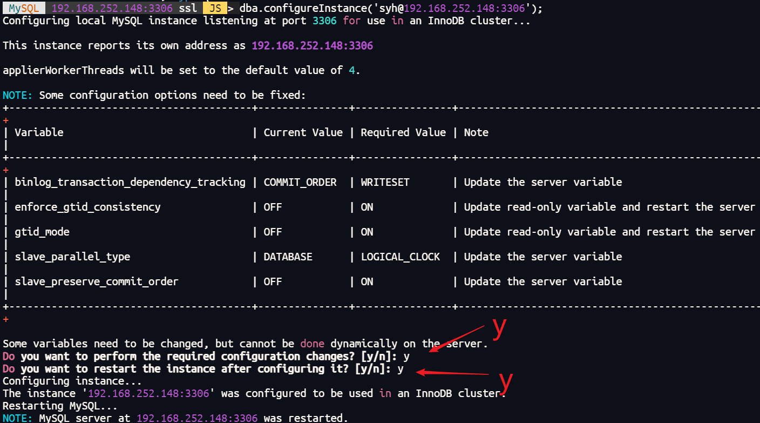
Task: Click the typed 'y' answer after configuration changes prompt
Action: point(406,357)
